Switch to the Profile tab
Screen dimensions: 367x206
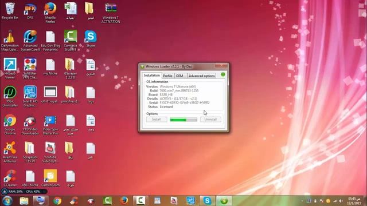167,76
